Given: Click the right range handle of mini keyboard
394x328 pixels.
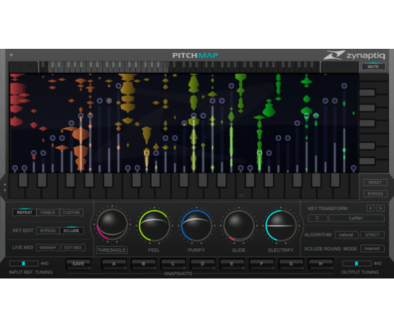Looking at the screenshot, I should (x=320, y=67).
